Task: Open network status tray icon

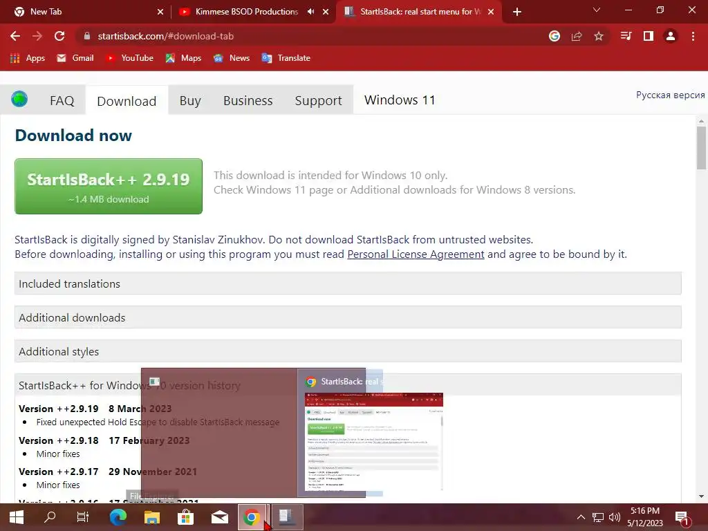Action: (598, 517)
